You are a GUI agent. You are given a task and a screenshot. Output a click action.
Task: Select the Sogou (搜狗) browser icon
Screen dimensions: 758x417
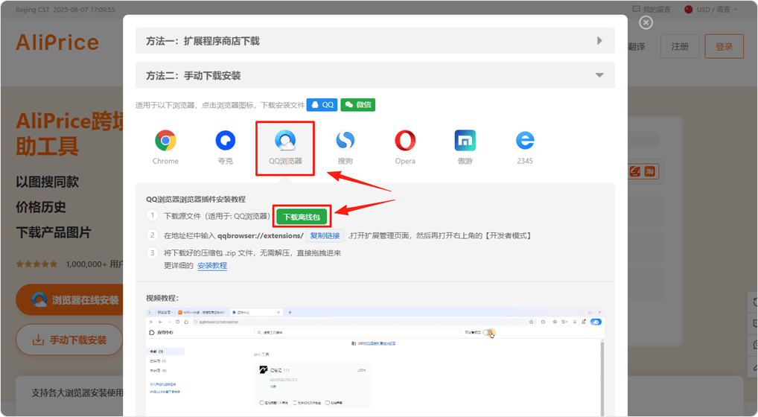(x=345, y=141)
